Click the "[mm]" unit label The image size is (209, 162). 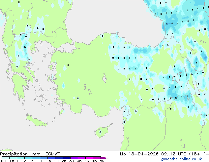click(x=36, y=154)
